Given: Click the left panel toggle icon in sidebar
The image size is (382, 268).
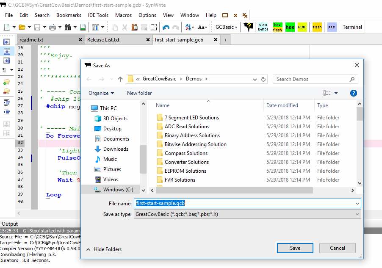Looking at the screenshot, I should (x=7, y=42).
